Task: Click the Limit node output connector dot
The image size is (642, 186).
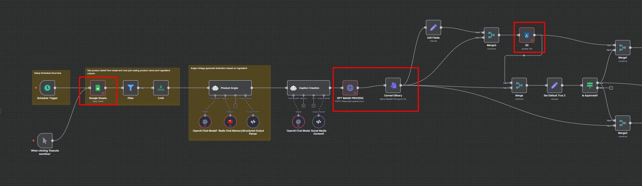Action: click(x=168, y=88)
